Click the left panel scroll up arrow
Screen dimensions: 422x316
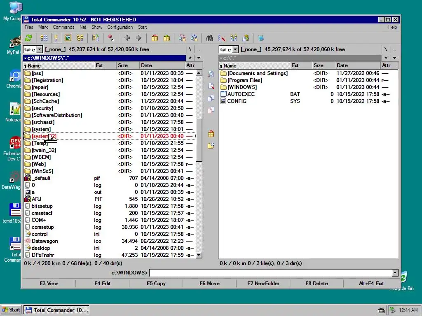click(x=199, y=73)
